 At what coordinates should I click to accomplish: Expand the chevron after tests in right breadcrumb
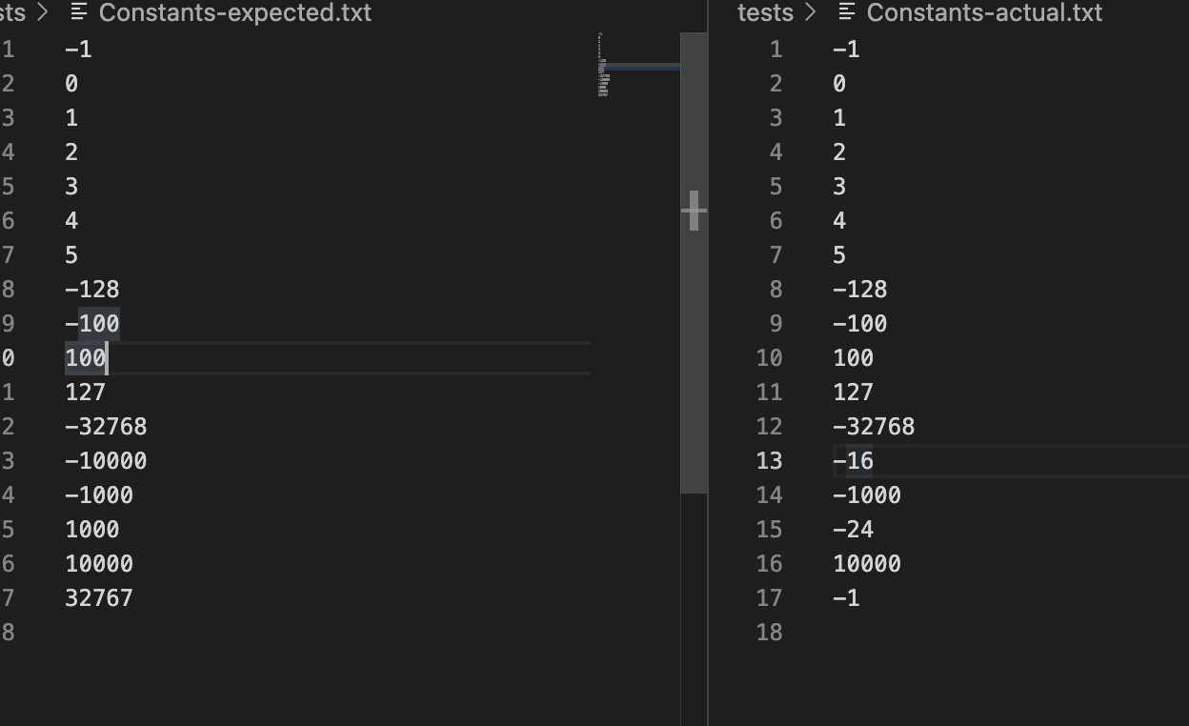(811, 12)
